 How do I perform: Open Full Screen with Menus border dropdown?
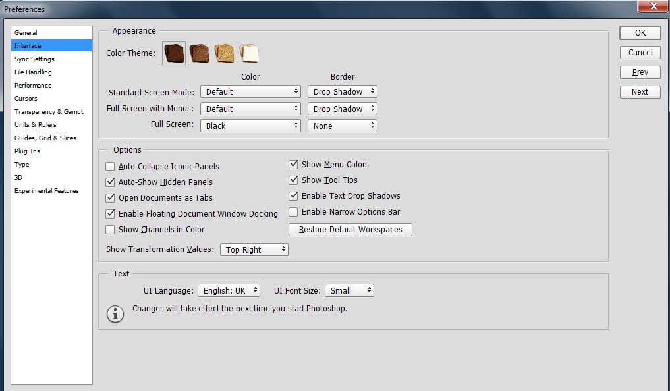coord(343,109)
